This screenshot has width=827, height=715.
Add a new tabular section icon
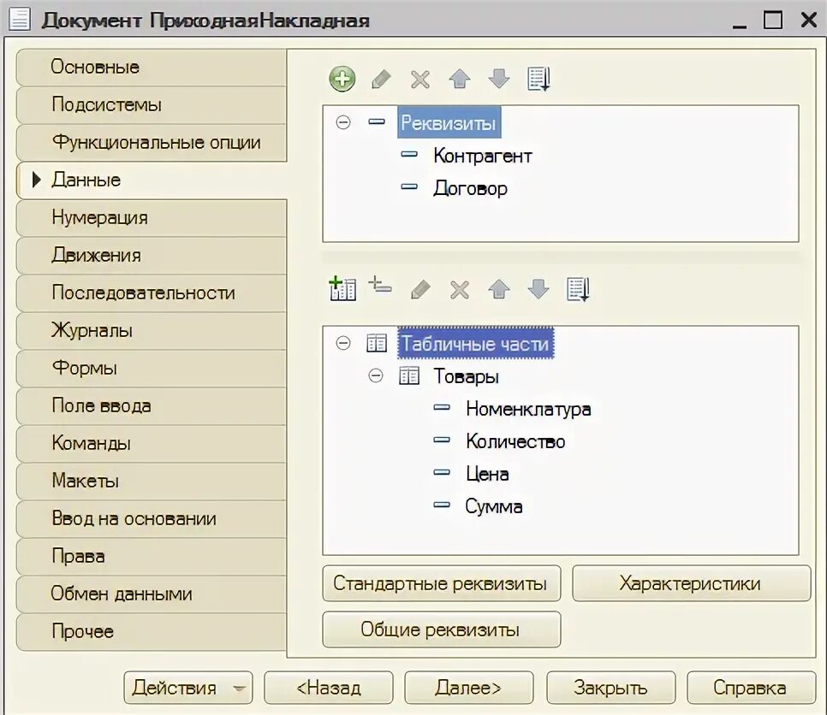click(x=342, y=289)
